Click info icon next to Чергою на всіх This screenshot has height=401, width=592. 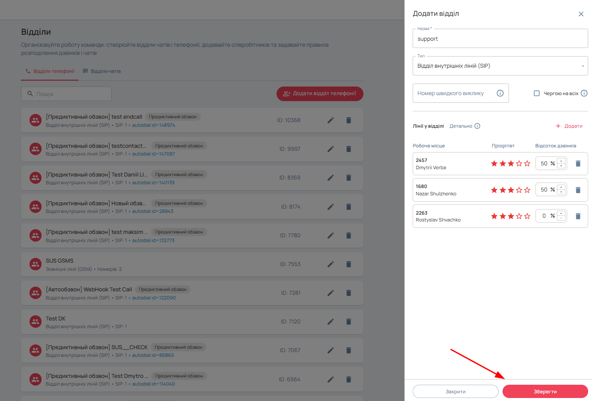pos(584,93)
